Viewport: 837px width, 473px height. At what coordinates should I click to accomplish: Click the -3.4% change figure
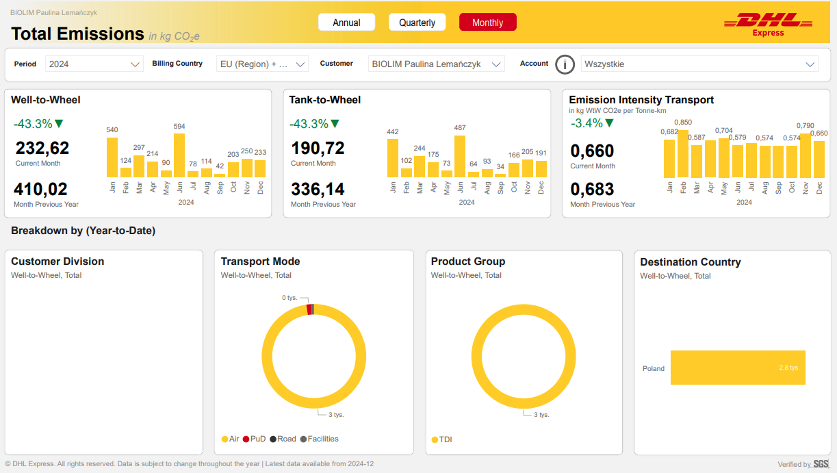(x=587, y=123)
